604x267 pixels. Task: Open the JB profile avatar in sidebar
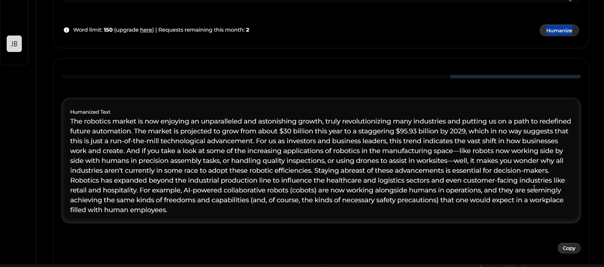[x=14, y=44]
